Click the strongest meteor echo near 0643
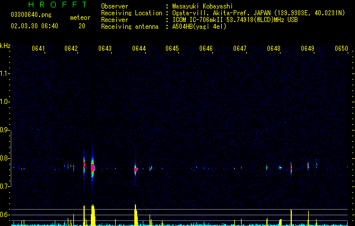Image resolution: width=355 pixels, height=226 pixels. click(x=93, y=168)
